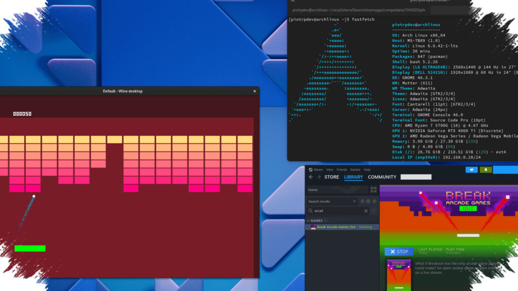Click the 'GPU 1: NVIDIA GeForce RTX 4060 Ti' line
This screenshot has width=518, height=291.
click(448, 131)
